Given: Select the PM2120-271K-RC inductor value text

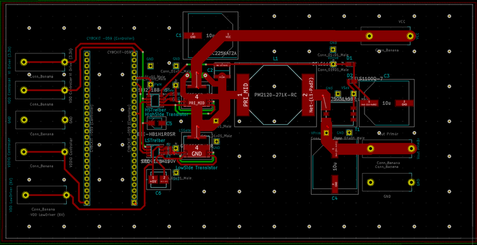Looking at the screenshot, I should pyautogui.click(x=275, y=95).
